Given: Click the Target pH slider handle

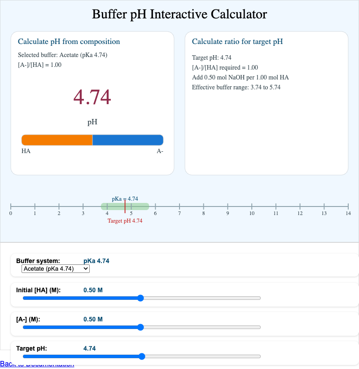Looking at the screenshot, I should (x=142, y=356).
